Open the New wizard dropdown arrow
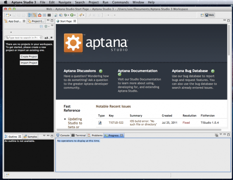Image resolution: width=233 pixels, height=180 pixels. (x=10, y=15)
